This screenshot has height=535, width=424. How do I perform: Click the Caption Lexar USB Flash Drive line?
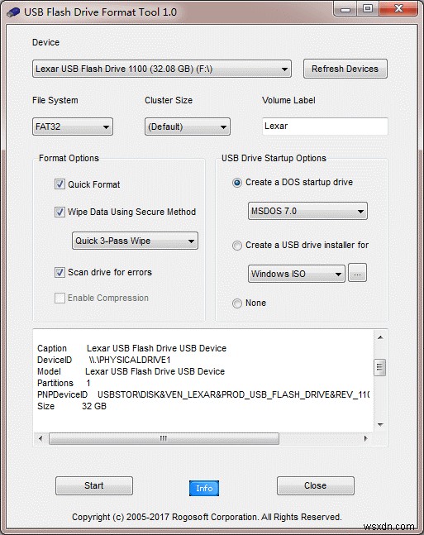(x=131, y=348)
